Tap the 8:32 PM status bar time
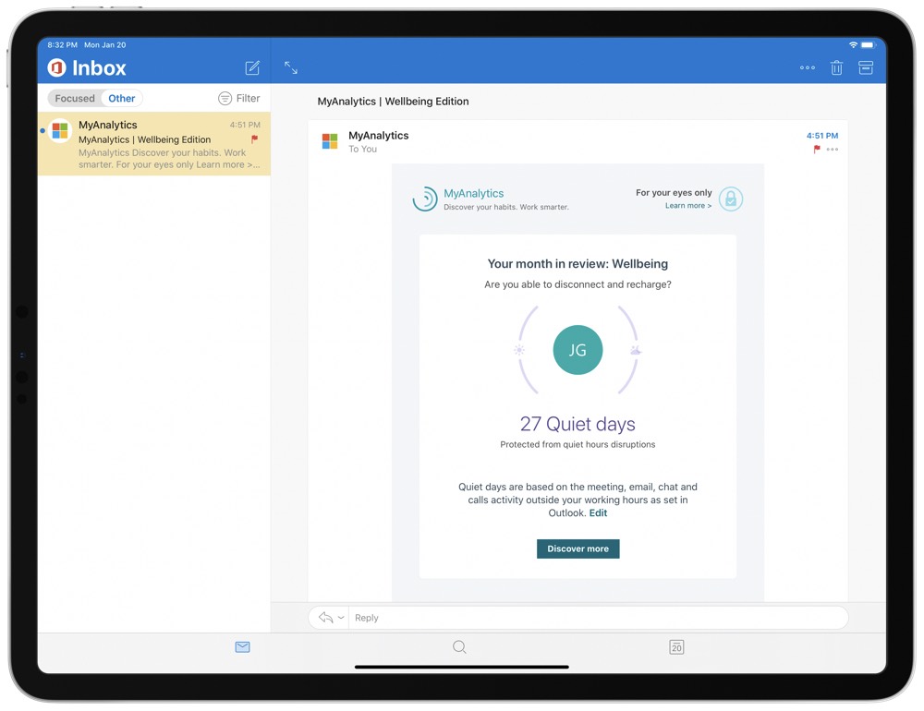The height and width of the screenshot is (711, 924). [x=63, y=44]
